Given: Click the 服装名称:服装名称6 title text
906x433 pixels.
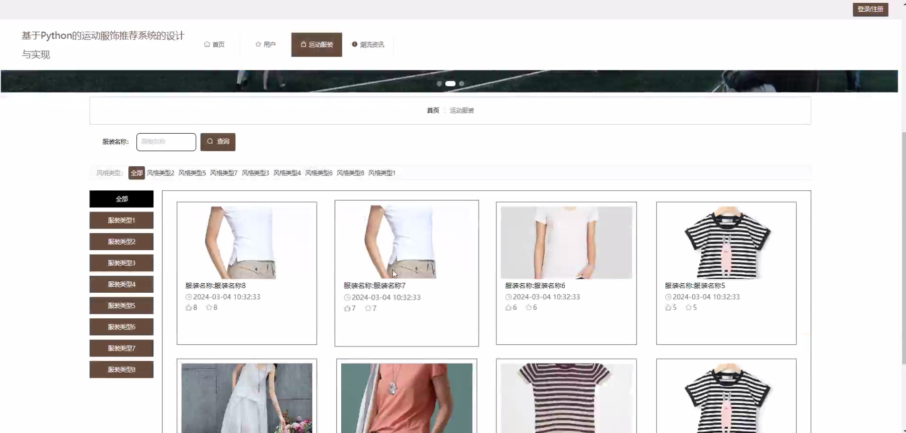Looking at the screenshot, I should (x=535, y=286).
